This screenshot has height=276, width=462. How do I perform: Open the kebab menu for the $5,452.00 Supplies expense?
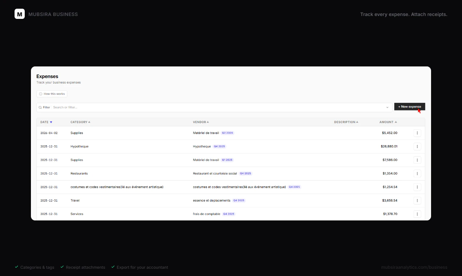(417, 133)
